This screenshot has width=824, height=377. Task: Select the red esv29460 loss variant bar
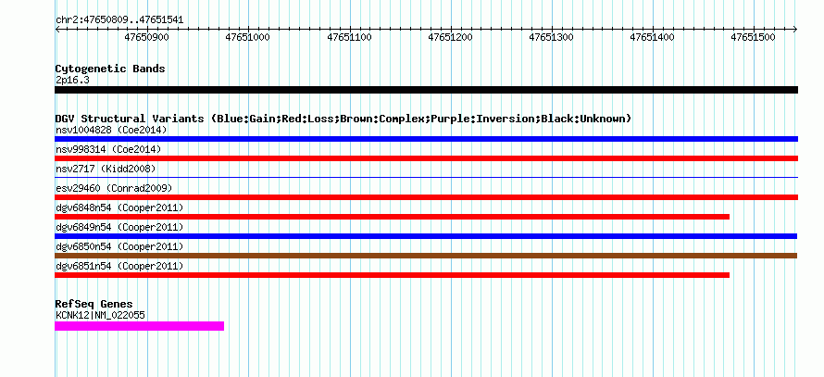click(x=426, y=197)
